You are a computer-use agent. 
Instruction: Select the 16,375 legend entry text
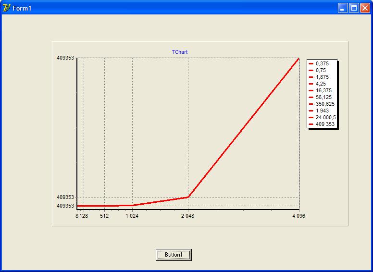[323, 90]
